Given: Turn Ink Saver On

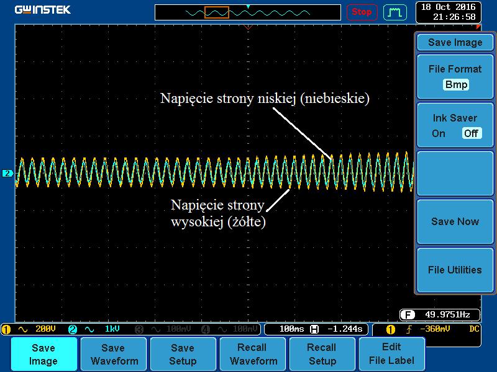Looking at the screenshot, I should 439,133.
